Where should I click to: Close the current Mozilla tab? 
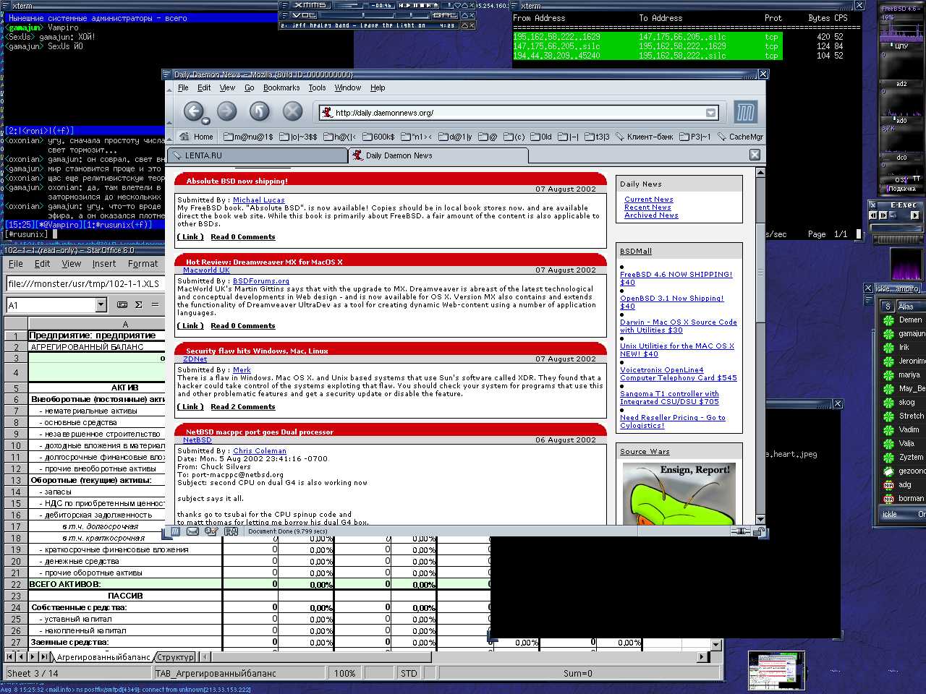[x=755, y=155]
